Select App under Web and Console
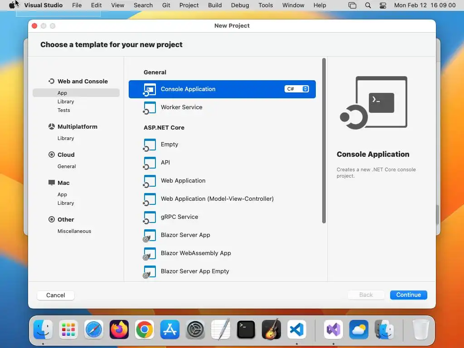This screenshot has width=464, height=348. 76,92
